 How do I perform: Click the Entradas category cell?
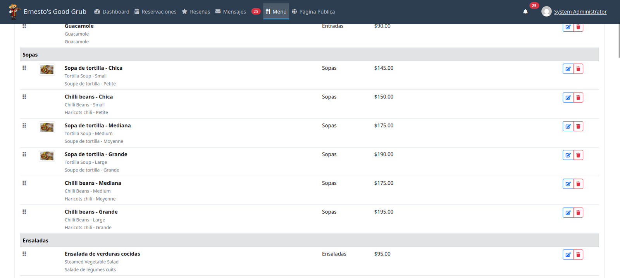[332, 26]
